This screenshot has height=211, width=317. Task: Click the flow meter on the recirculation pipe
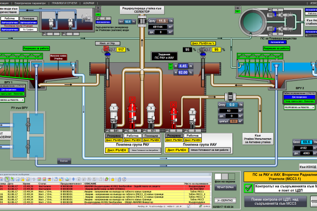pyautogui.click(x=142, y=21)
